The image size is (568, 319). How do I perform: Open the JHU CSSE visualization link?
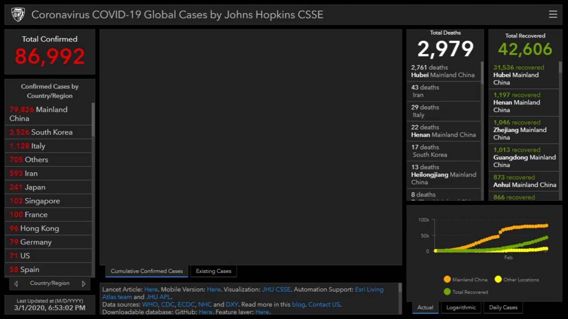[x=276, y=289]
